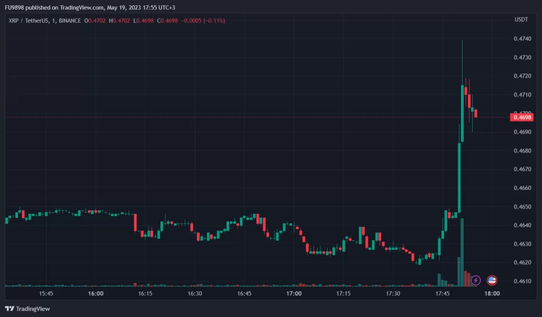Click the −0.0005 (−0.11%) change value
Image resolution: width=542 pixels, height=317 pixels.
pyautogui.click(x=203, y=21)
